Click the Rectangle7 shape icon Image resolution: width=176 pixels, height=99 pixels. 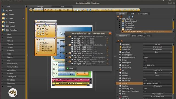[x=123, y=23]
